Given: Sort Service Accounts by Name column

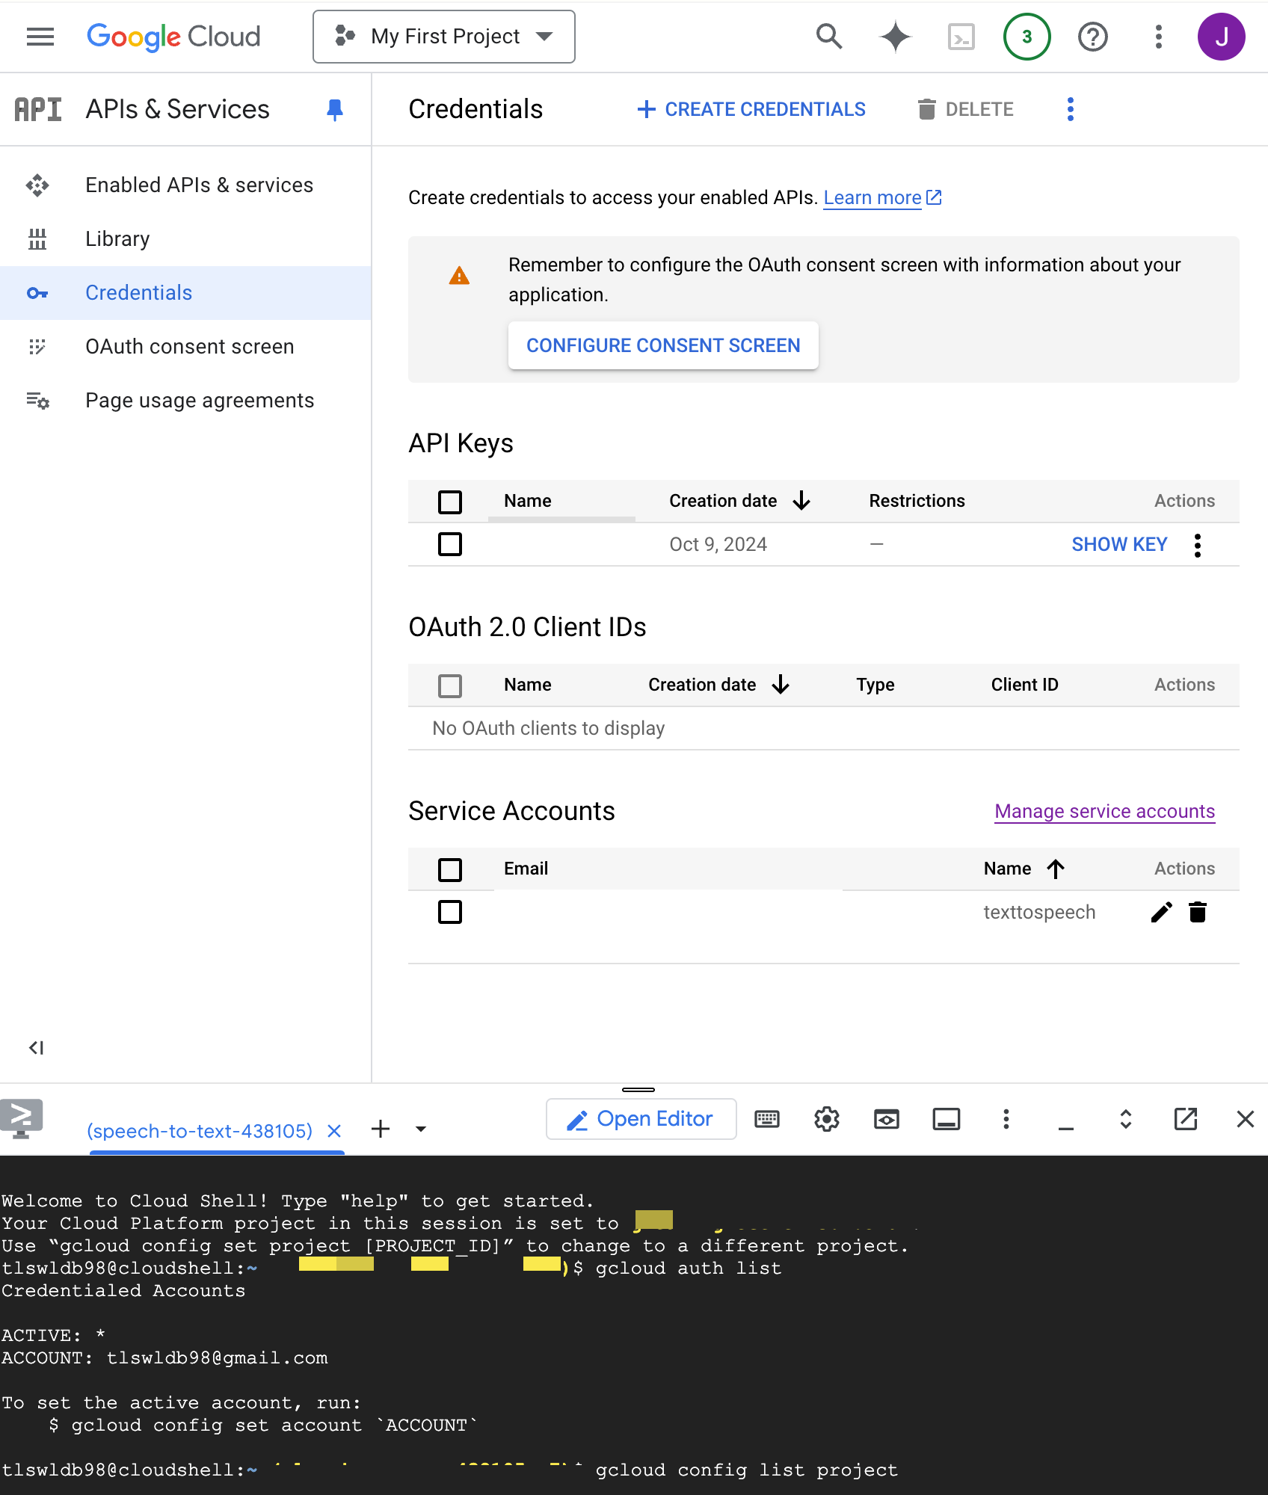Looking at the screenshot, I should 1024,869.
